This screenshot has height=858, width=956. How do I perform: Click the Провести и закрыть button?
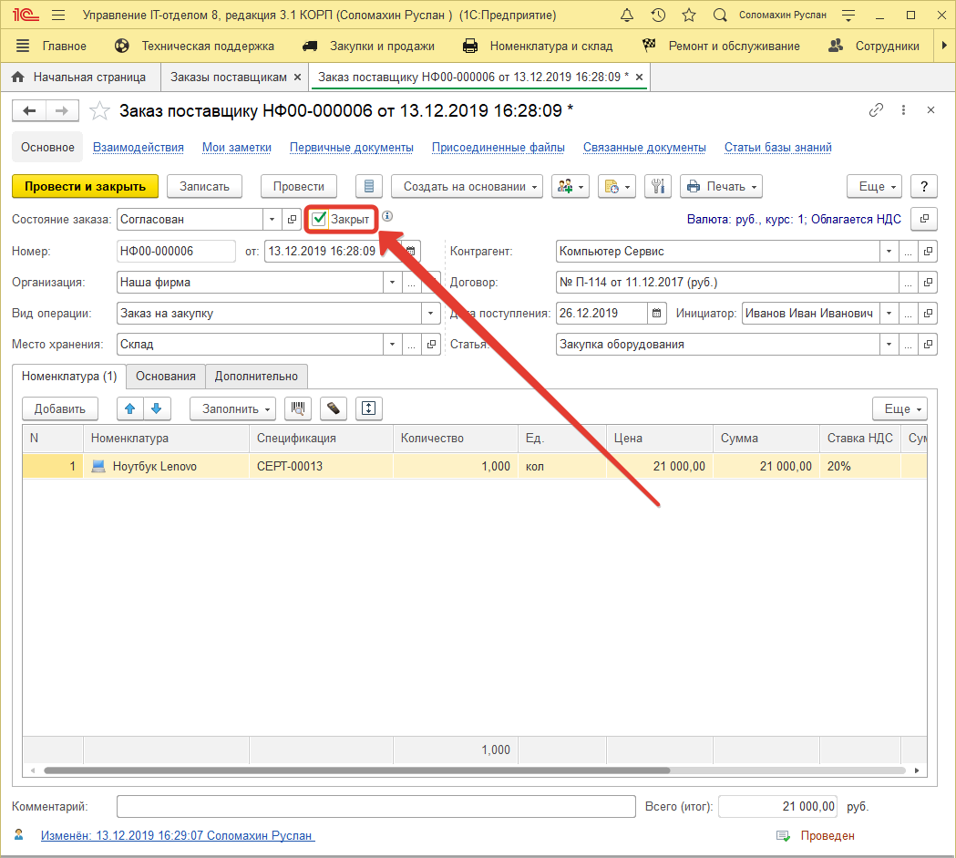click(85, 186)
